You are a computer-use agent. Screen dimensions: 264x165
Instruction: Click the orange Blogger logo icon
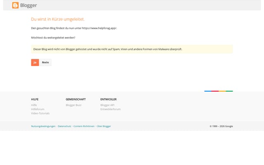coord(15,5)
